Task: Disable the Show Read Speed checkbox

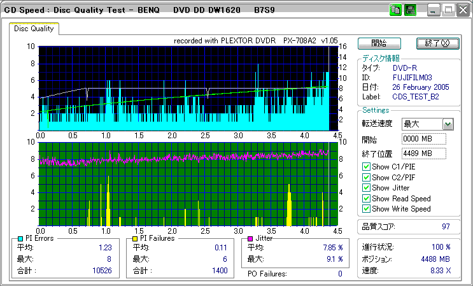Action: click(366, 199)
